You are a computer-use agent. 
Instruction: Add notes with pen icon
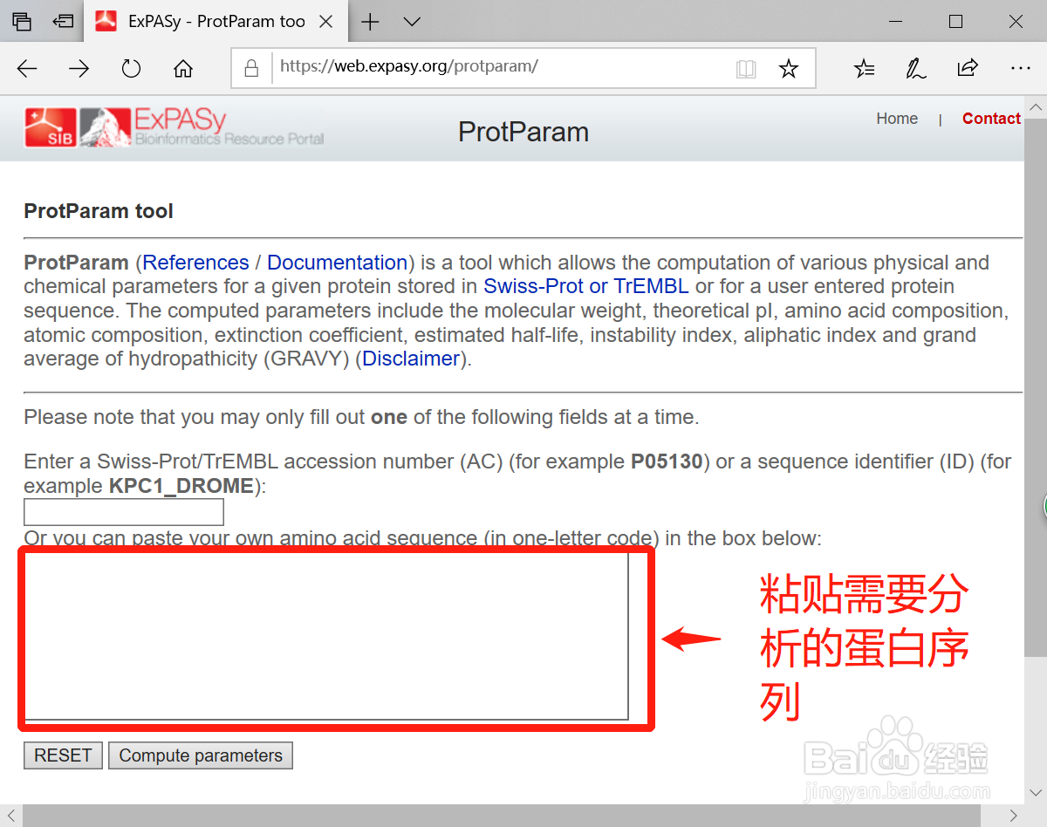pyautogui.click(x=915, y=69)
